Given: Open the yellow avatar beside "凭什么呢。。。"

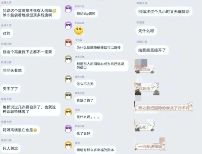Looking at the screenshot, I should 68,112.
